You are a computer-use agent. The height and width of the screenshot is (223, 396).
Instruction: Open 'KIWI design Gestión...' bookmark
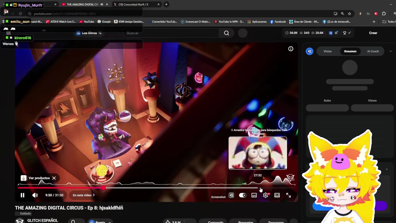pyautogui.click(x=129, y=22)
